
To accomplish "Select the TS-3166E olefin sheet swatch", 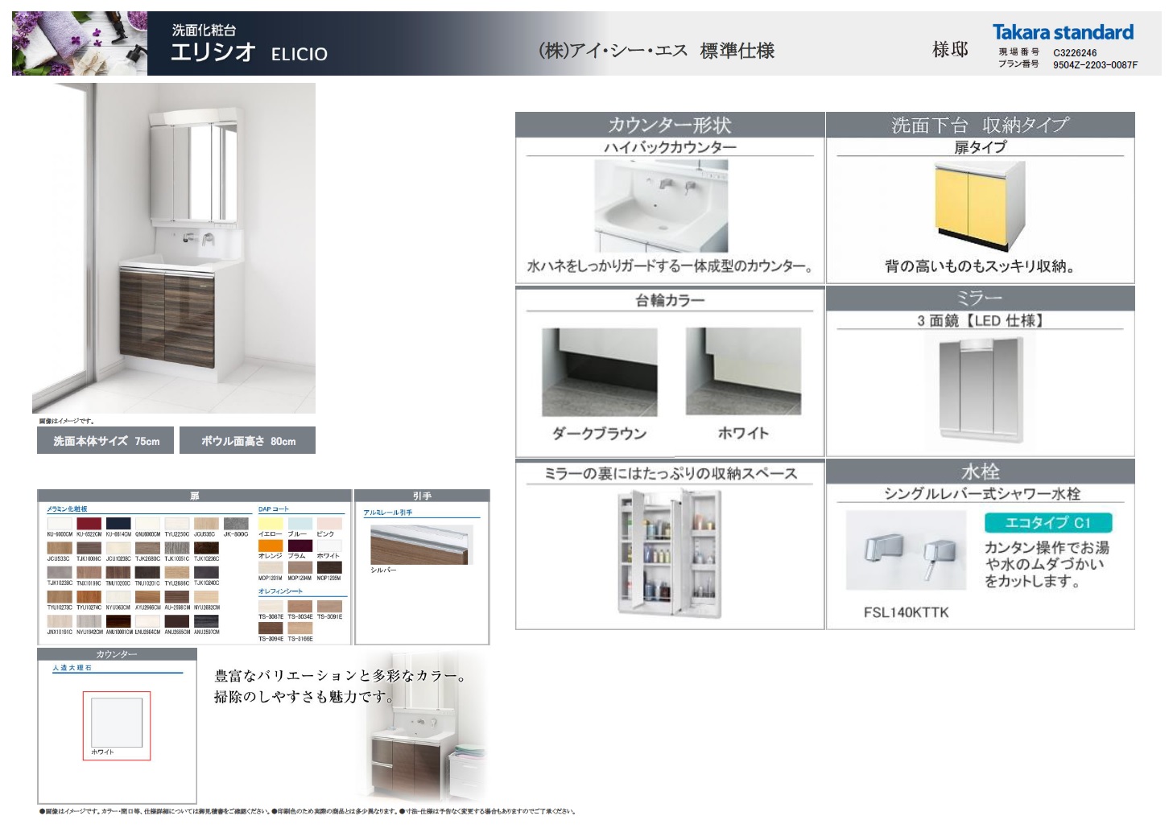I will (x=300, y=628).
